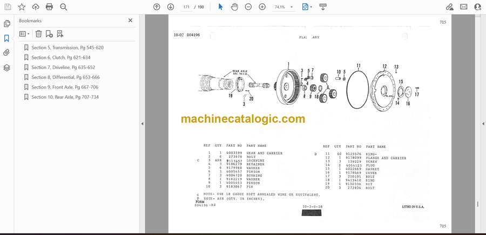Viewport: 486px width, 235px height.
Task: Collapse the left navigation pane arrow
Action: [x=142, y=124]
